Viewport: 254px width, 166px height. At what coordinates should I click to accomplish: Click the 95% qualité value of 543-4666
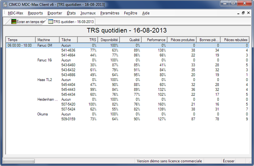coord(137,75)
